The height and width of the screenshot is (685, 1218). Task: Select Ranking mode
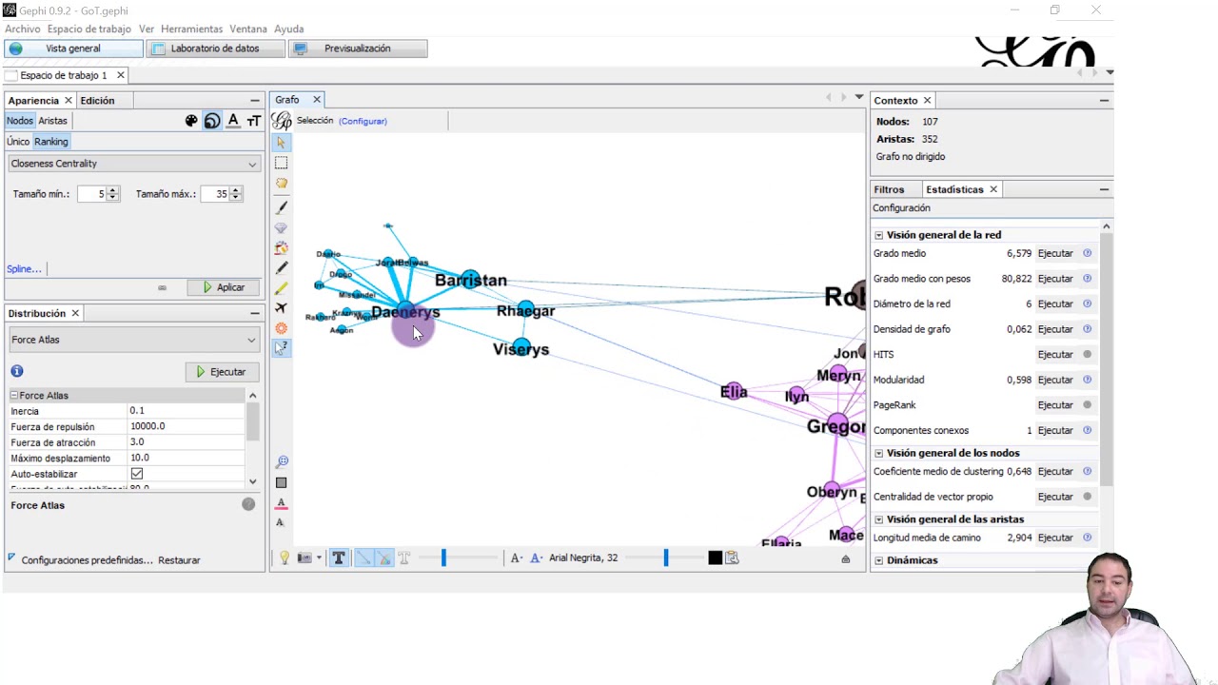[x=51, y=142]
